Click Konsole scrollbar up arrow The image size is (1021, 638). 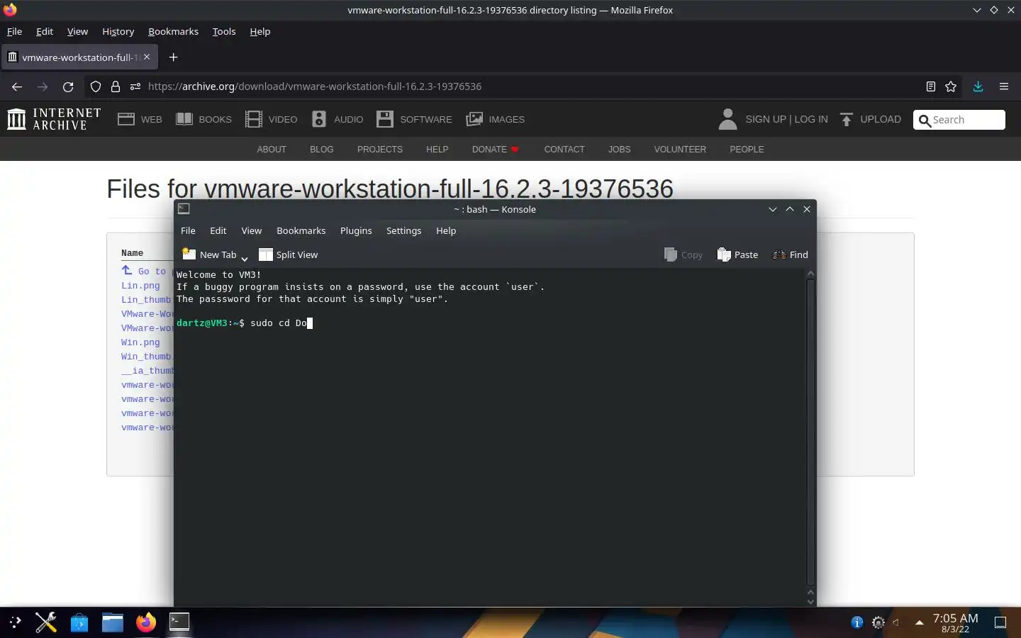(x=810, y=274)
